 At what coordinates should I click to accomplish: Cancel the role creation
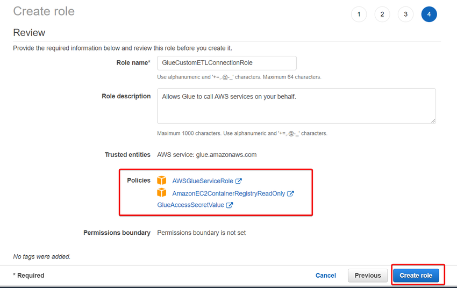[x=326, y=275]
